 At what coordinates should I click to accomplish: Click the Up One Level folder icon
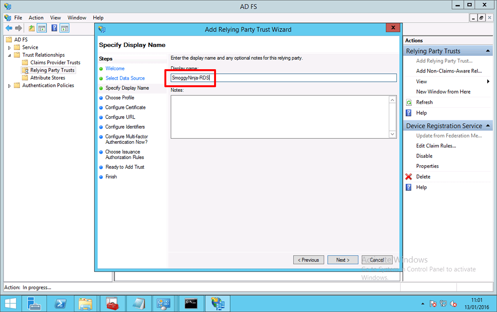coord(32,28)
